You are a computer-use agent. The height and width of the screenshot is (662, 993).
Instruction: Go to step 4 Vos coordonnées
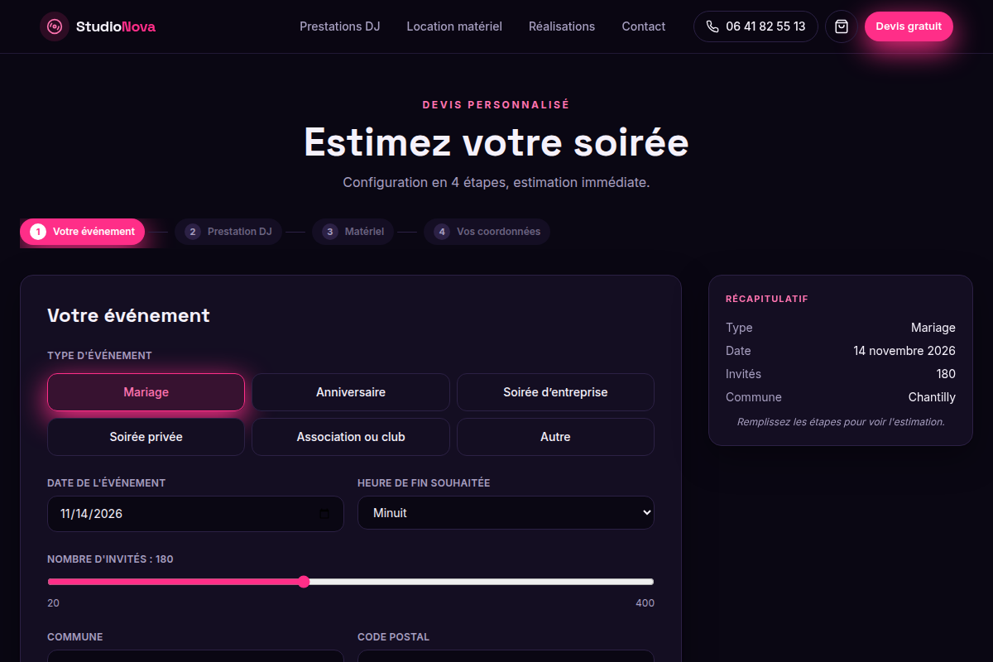coord(487,232)
